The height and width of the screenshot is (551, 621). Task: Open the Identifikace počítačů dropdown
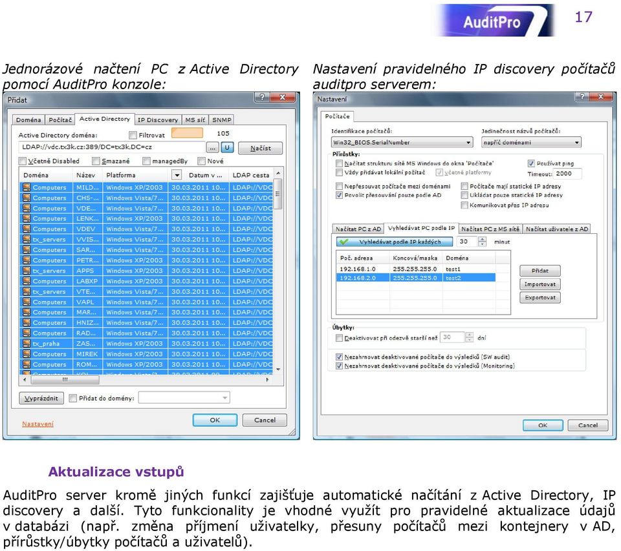click(402, 142)
